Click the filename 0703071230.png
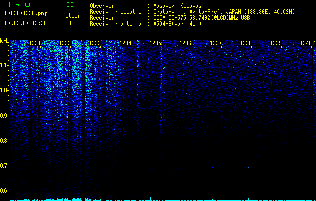Image resolution: width=316 pixels, height=201 pixels. click(26, 13)
